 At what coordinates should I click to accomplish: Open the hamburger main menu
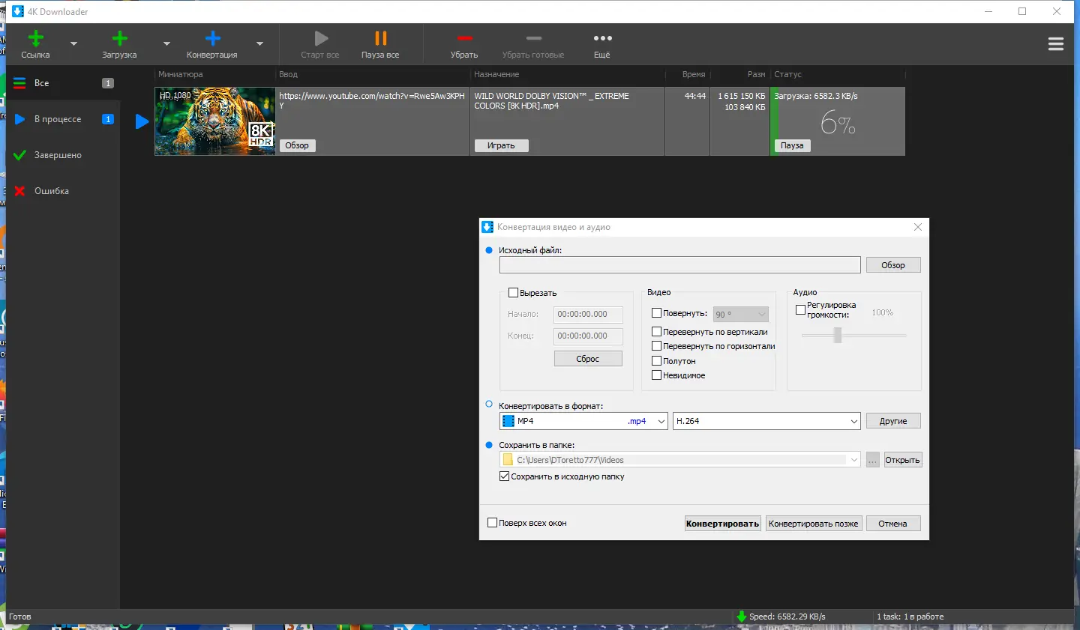pos(1056,44)
